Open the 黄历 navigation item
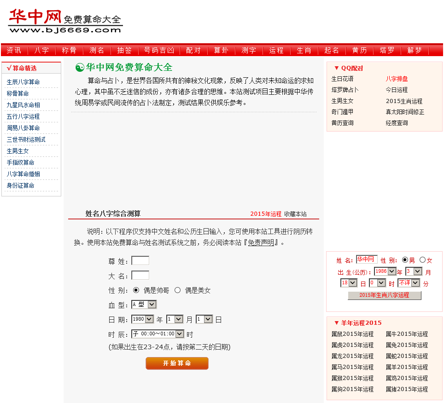 [359, 50]
